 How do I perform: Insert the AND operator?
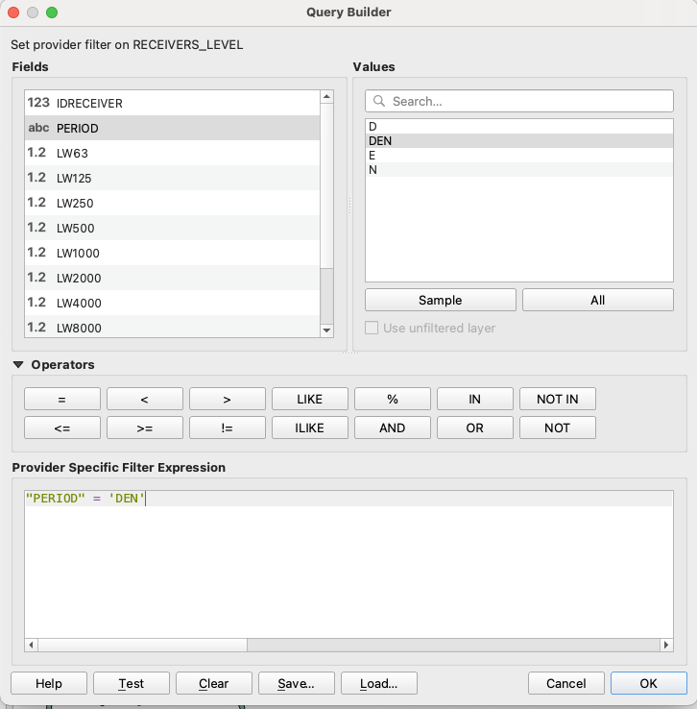(x=393, y=428)
